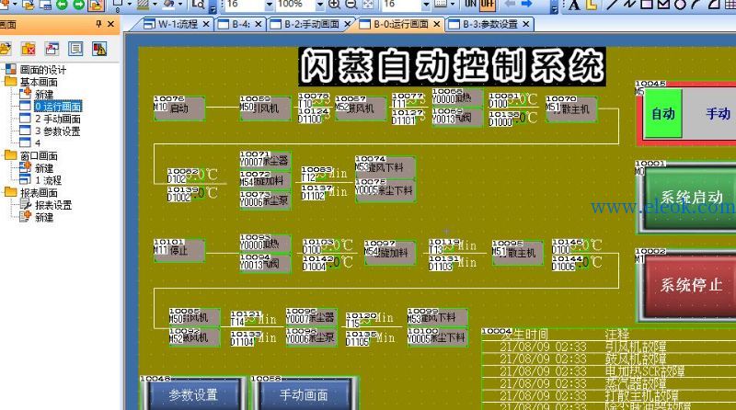
Task: Select tree item 3 参数设置
Action: coord(58,131)
